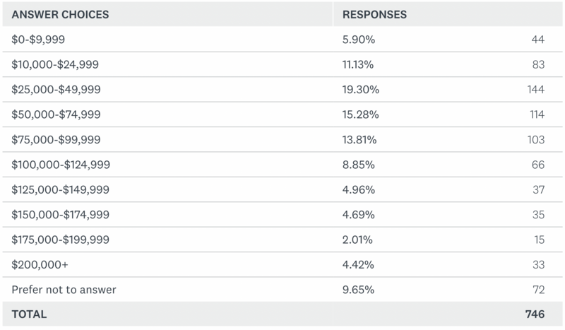Select the $25,000-$49,999 row label
The width and height of the screenshot is (565, 330).
coord(56,89)
